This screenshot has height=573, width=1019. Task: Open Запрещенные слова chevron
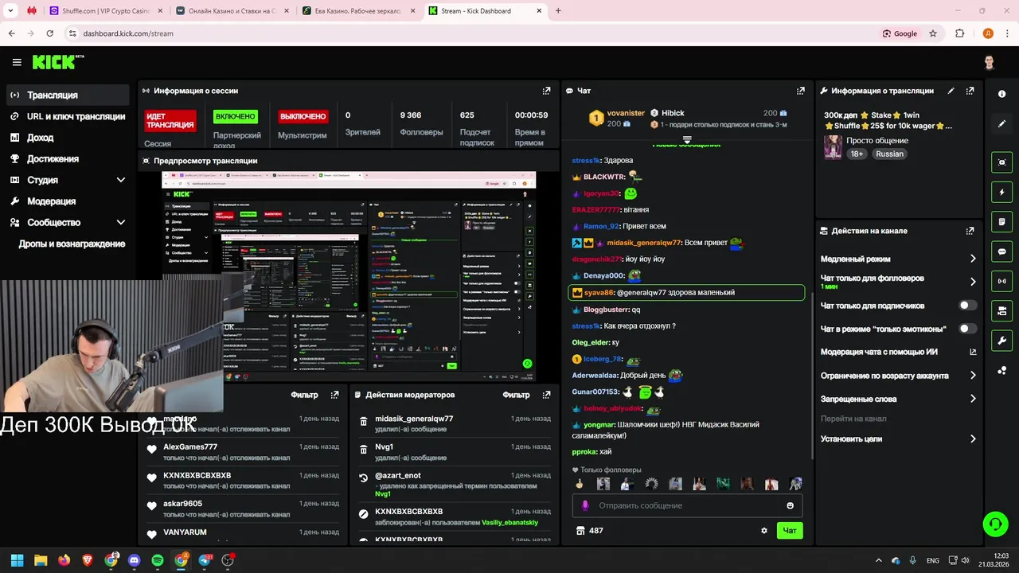tap(973, 399)
